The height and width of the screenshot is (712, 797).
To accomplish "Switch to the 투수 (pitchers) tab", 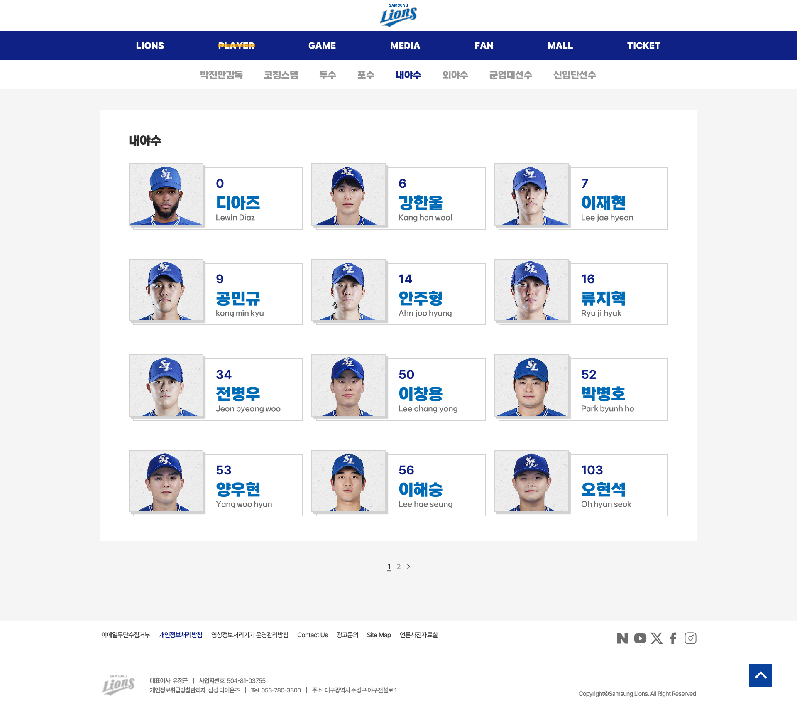I will [328, 75].
